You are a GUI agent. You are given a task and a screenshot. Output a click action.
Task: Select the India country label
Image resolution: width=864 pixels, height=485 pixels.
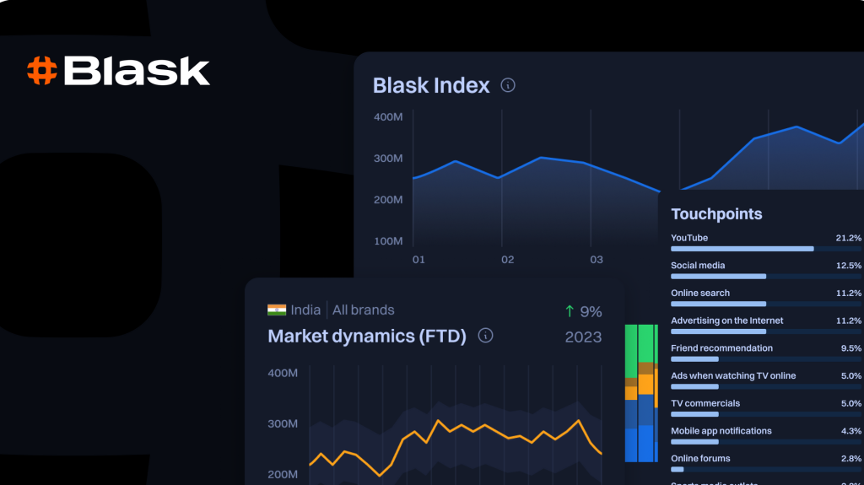pos(305,310)
